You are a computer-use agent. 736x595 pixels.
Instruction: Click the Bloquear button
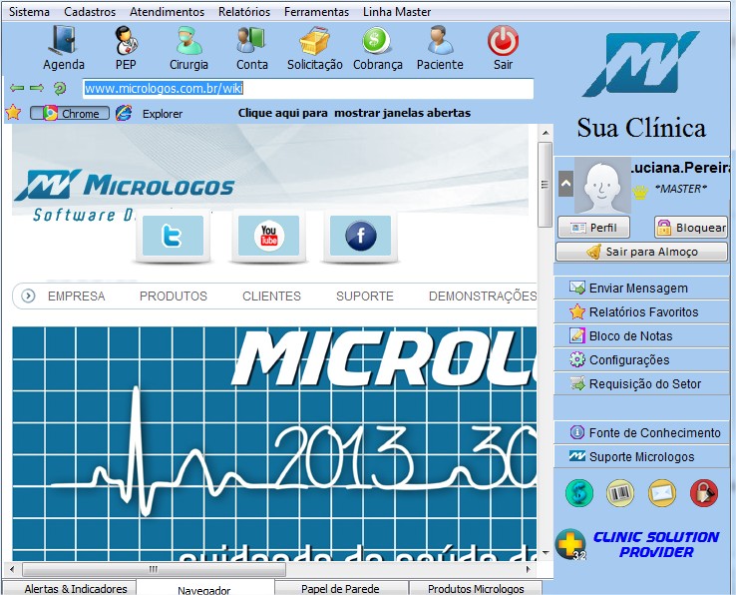(690, 228)
